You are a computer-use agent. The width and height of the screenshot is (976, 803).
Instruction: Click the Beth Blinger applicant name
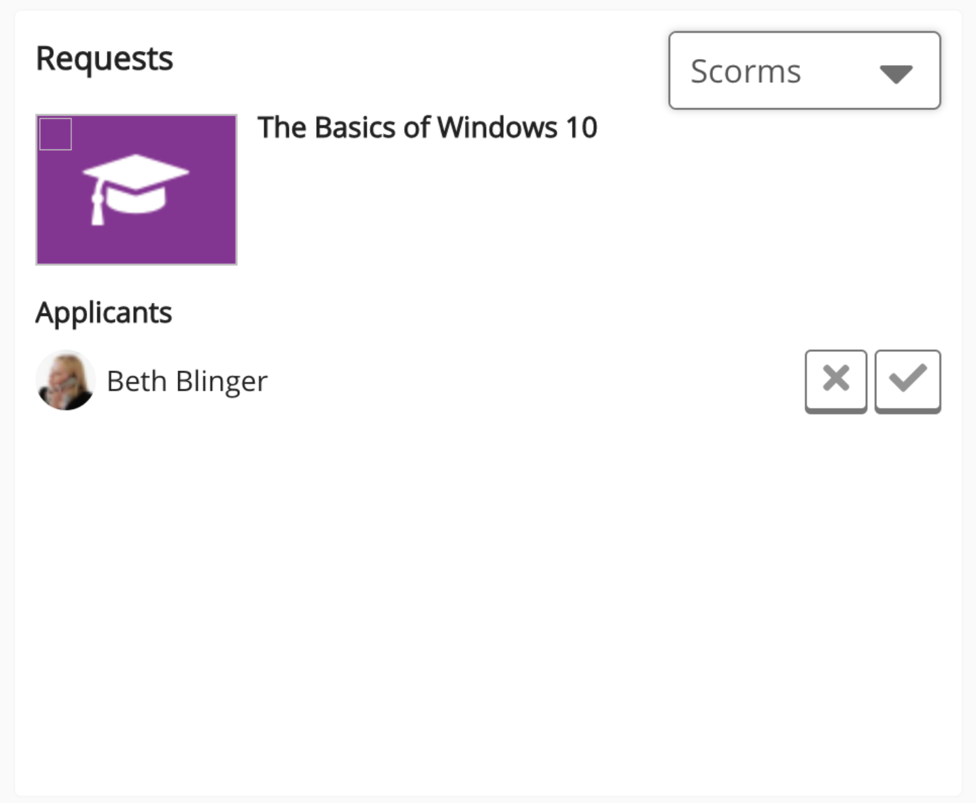tap(187, 381)
